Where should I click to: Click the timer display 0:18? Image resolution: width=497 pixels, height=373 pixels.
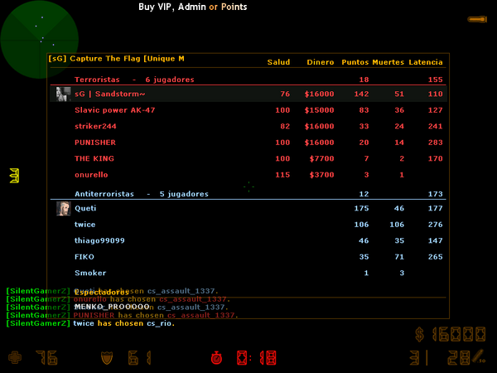(257, 358)
